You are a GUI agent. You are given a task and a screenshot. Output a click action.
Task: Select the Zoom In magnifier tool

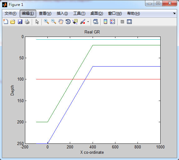pos(46,22)
